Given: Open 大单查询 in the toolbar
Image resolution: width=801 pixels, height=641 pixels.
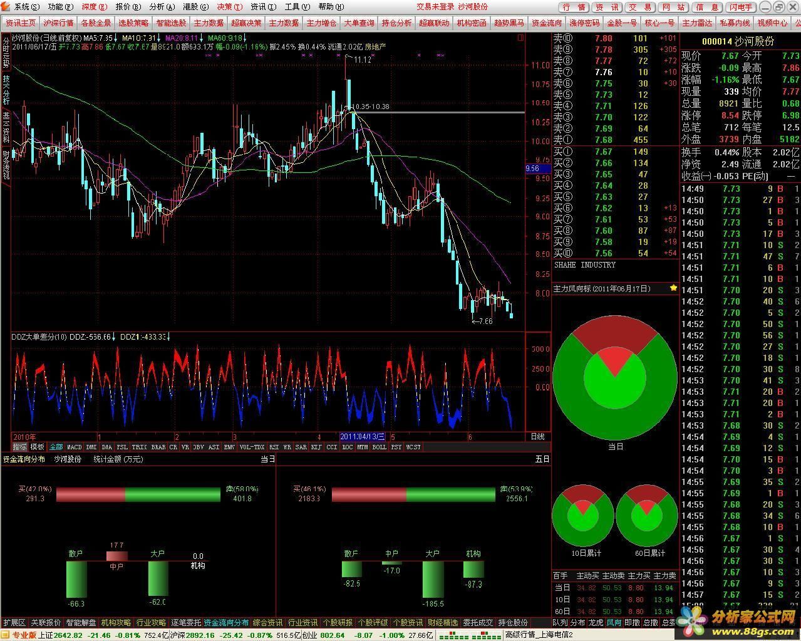Looking at the screenshot, I should tap(359, 23).
